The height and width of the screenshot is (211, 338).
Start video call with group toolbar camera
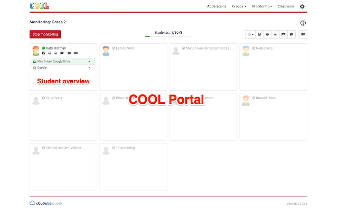(303, 34)
